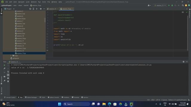Viewport: 191px width, 107px height.
Task: Open the session_13 run configuration dropdown
Action: tap(160, 5)
